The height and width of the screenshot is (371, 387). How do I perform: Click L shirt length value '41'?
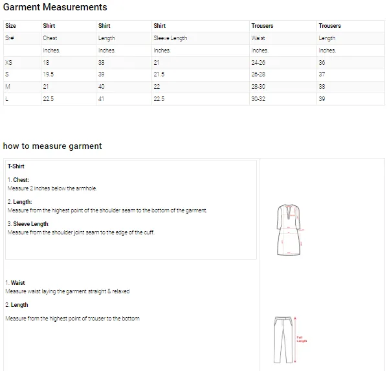101,99
